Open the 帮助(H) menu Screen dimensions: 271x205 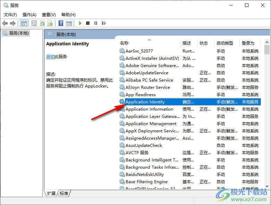tap(68, 15)
